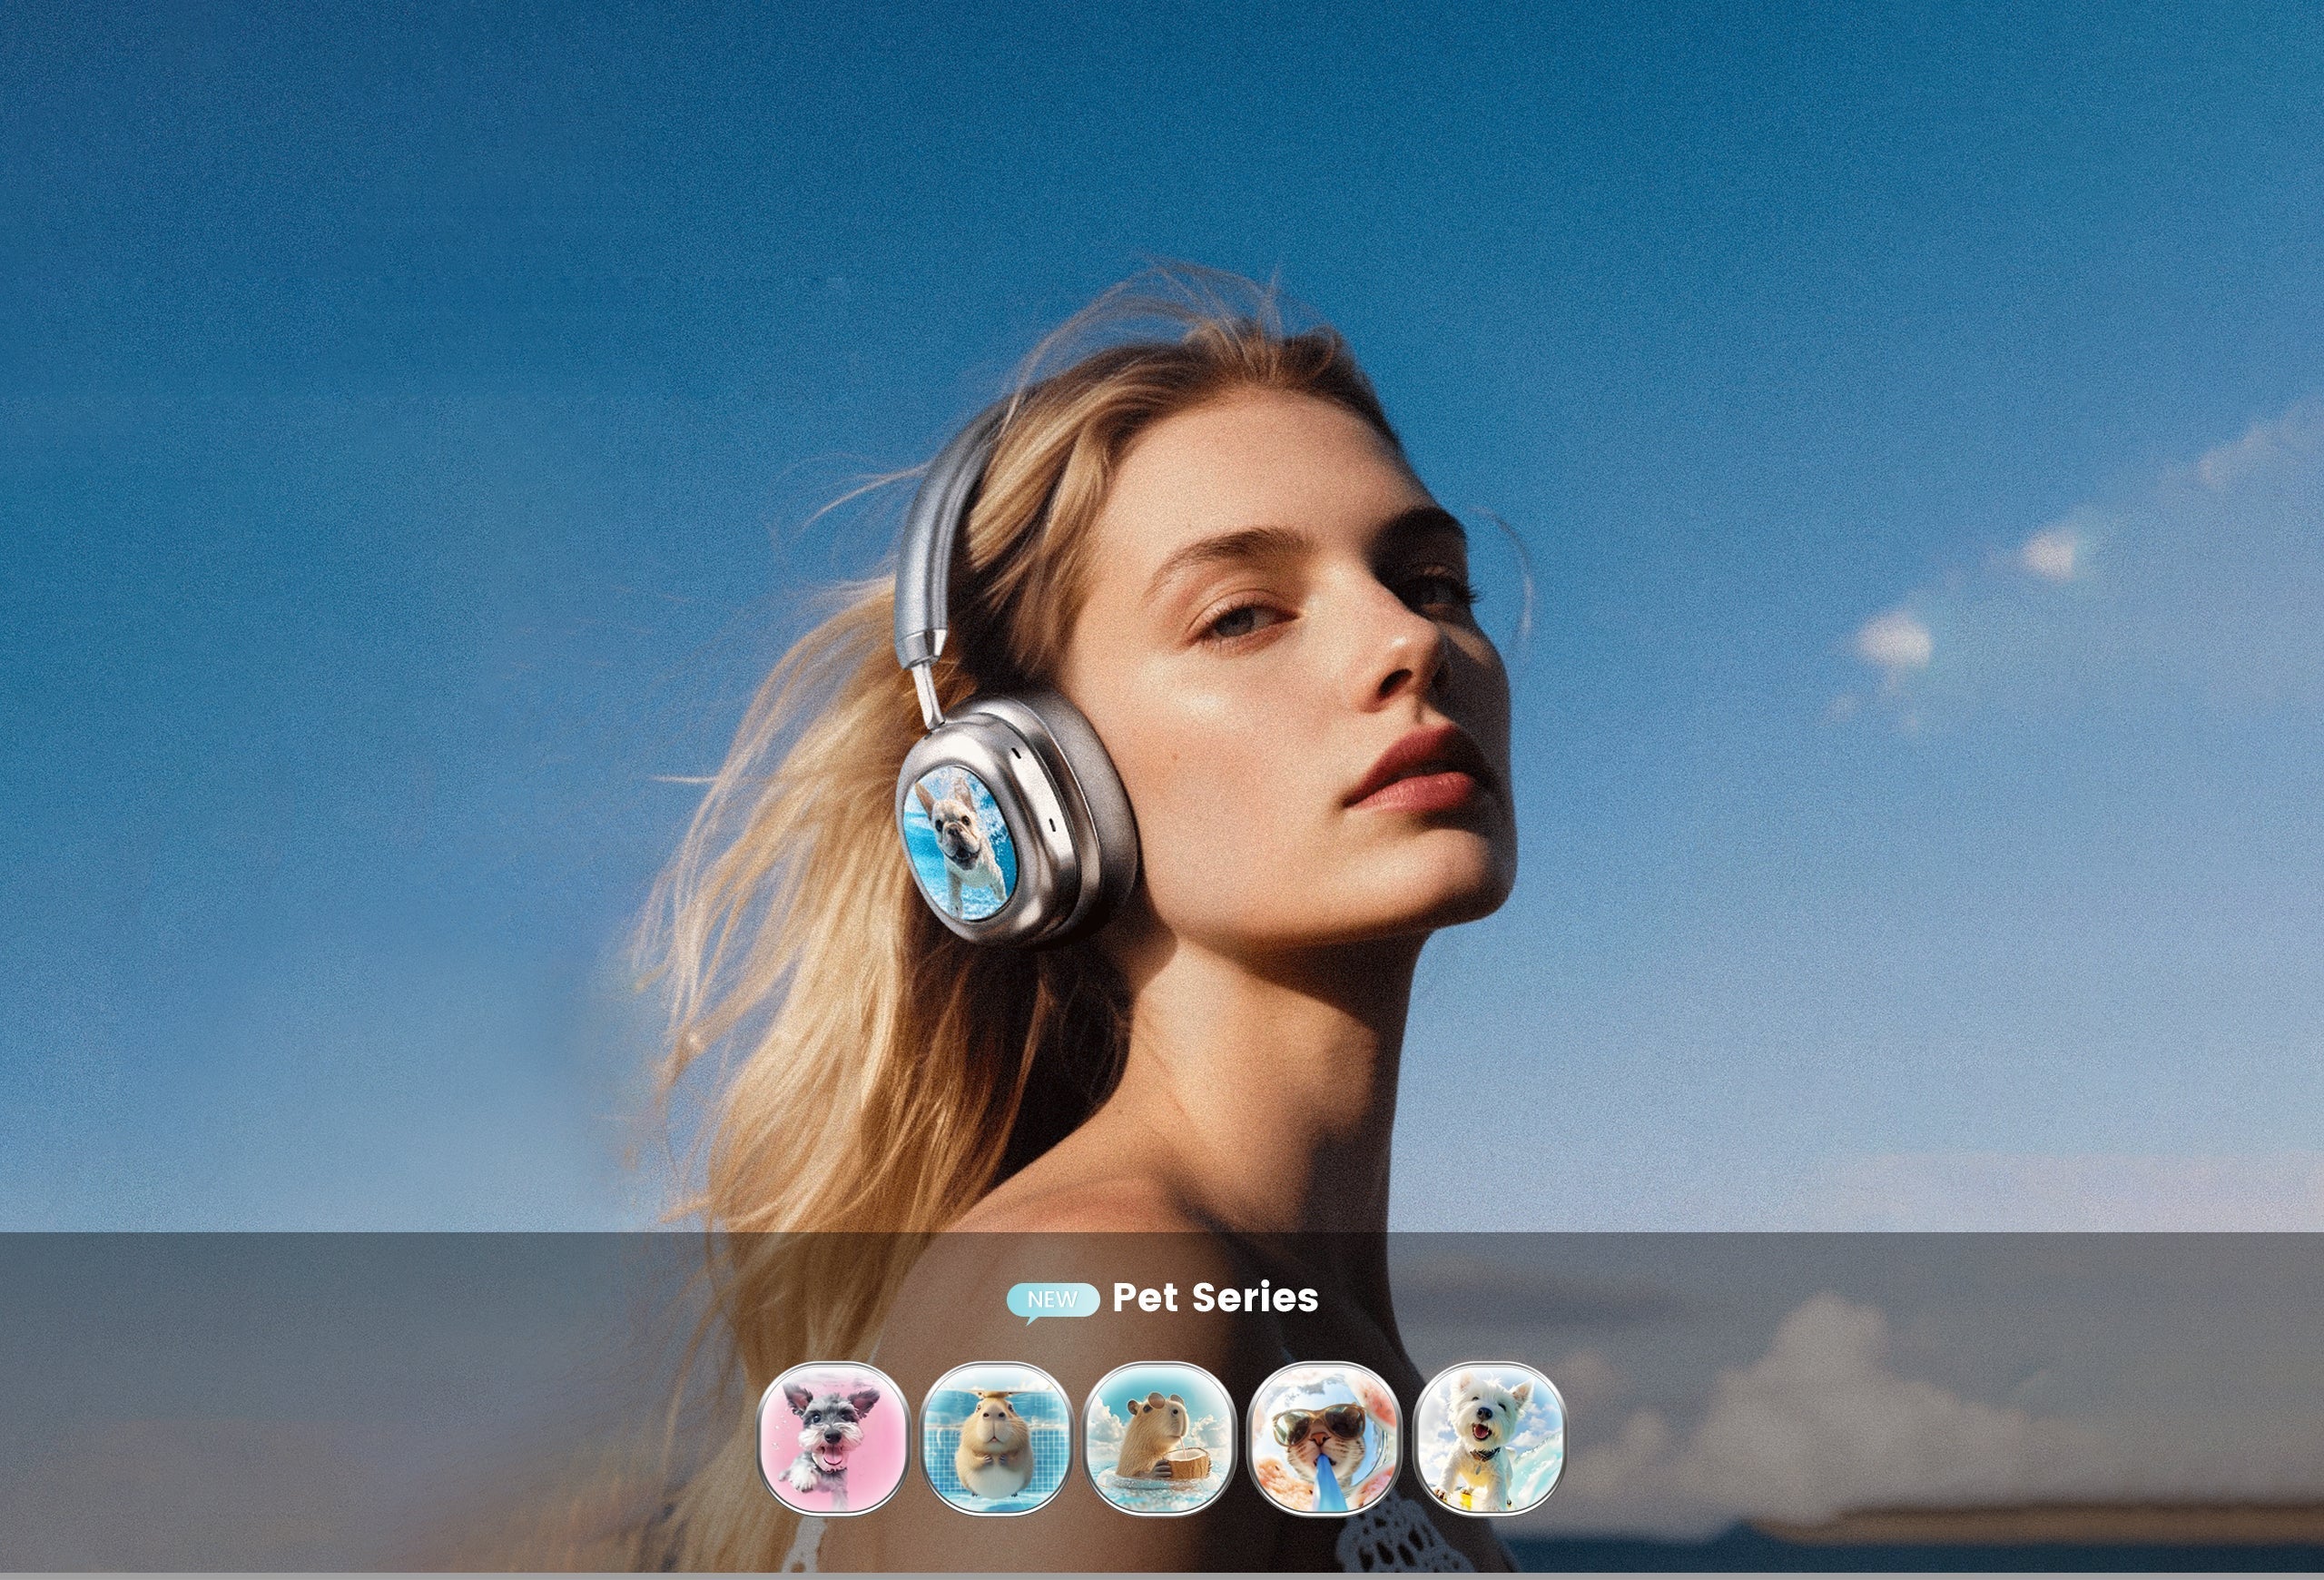The image size is (2324, 1580).
Task: Select the gray schnauzer on pink thumbnail
Action: (x=833, y=1438)
